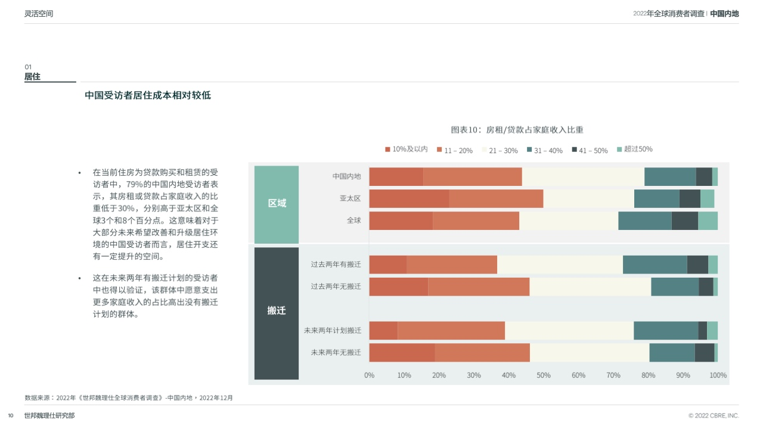Click the 11–20% segment for 全球 row

click(476, 220)
